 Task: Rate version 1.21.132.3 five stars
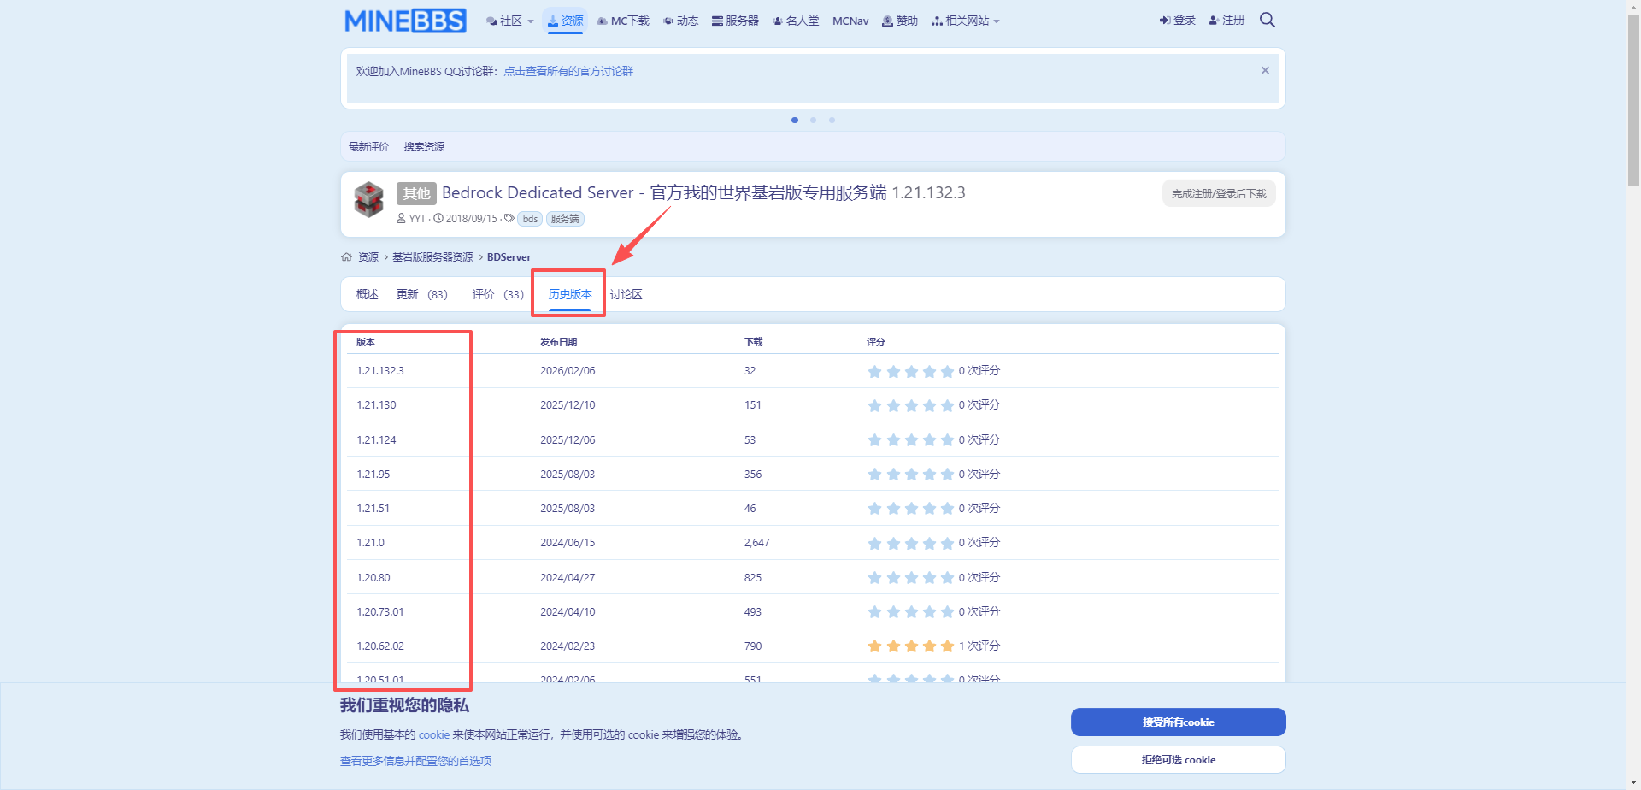tap(947, 372)
